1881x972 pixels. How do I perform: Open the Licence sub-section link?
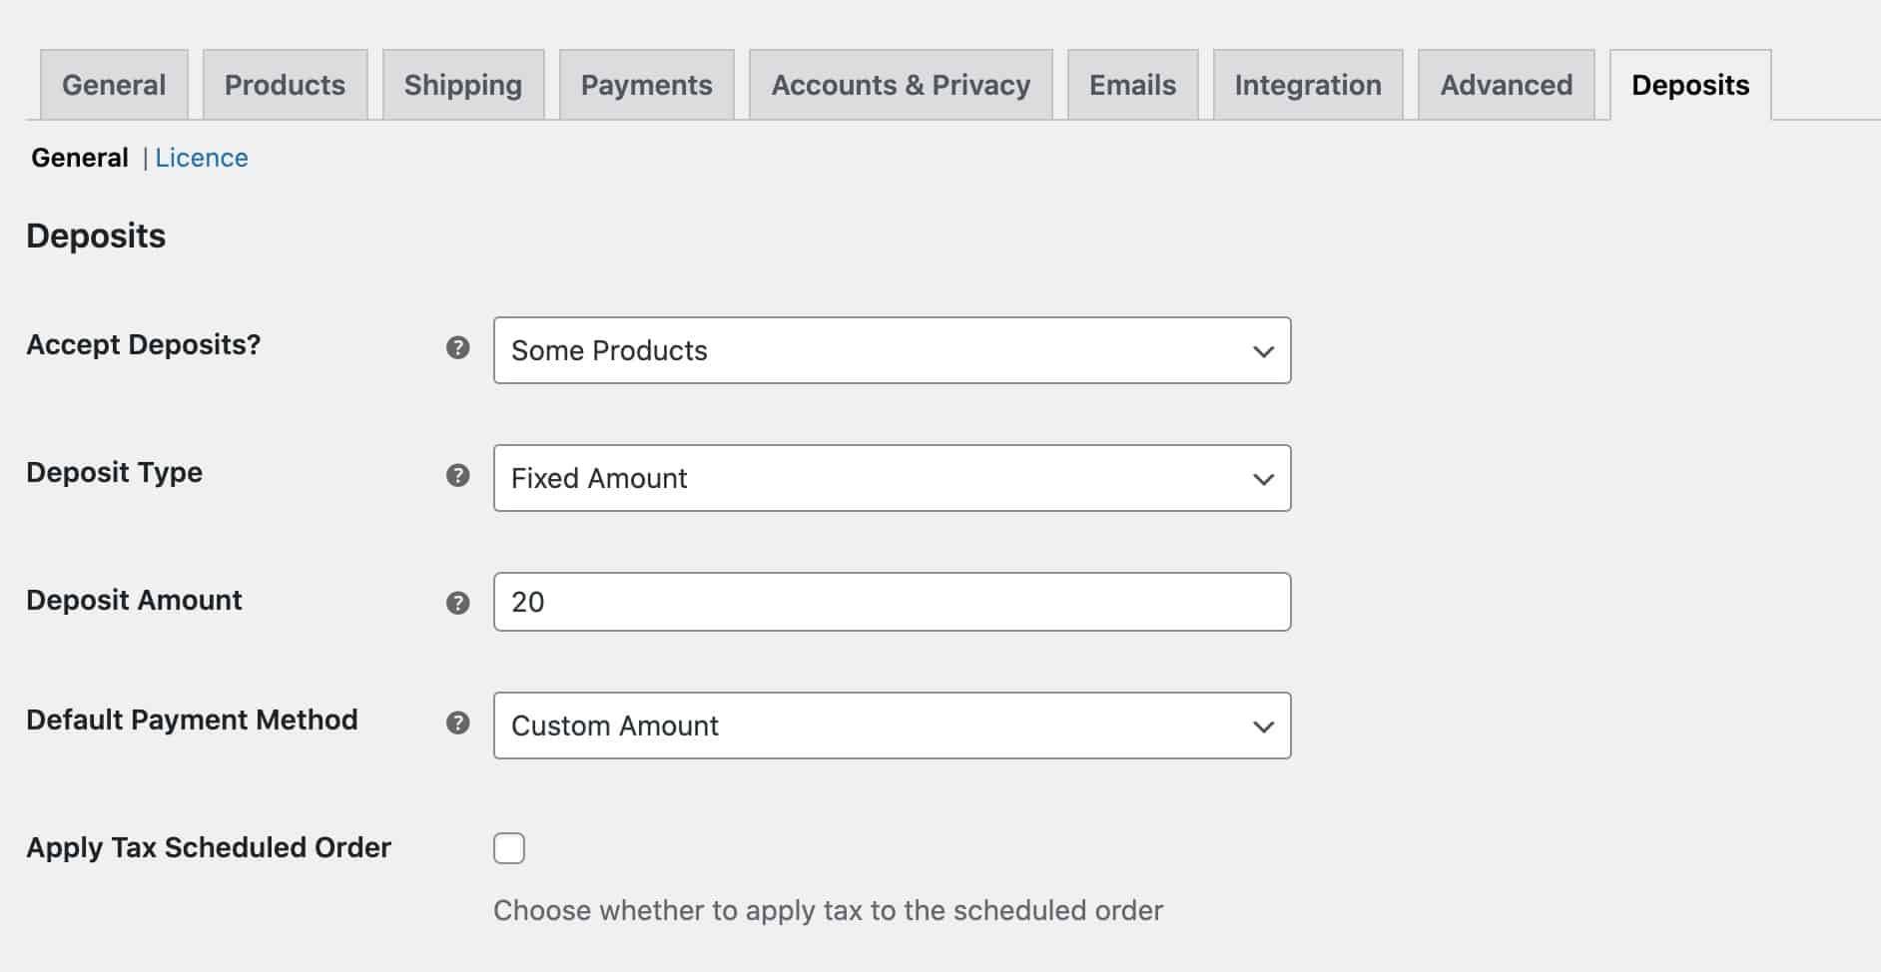[x=202, y=158]
